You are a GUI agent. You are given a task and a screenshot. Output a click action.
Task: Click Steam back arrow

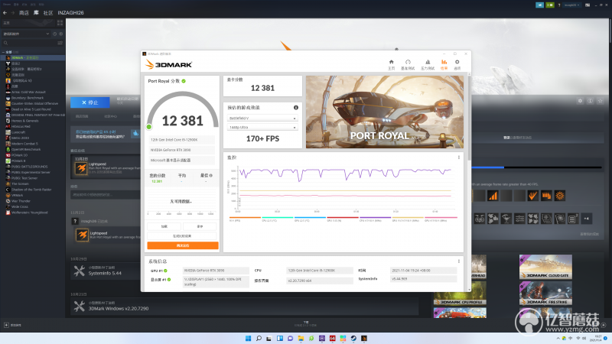point(5,13)
